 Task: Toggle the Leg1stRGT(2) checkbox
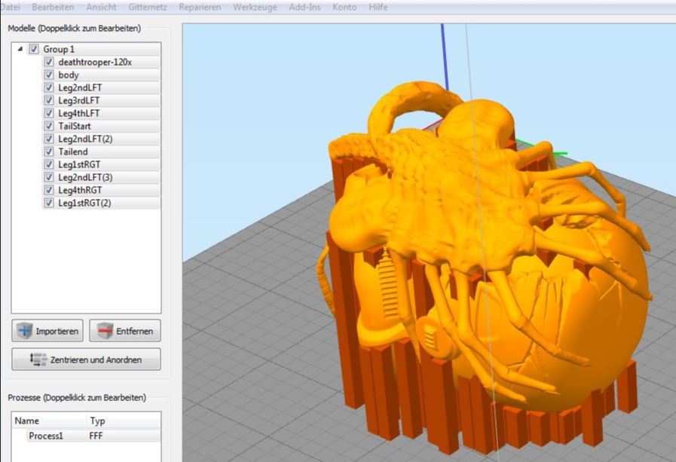pos(49,203)
